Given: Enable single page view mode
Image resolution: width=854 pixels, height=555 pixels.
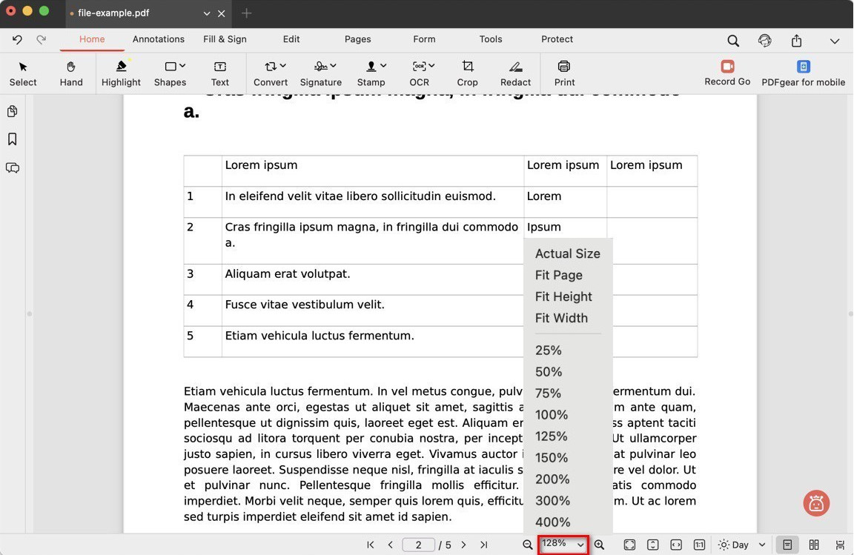Looking at the screenshot, I should pos(787,545).
